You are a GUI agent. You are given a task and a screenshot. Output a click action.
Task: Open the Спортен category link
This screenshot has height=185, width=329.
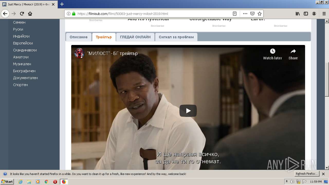[x=20, y=85]
